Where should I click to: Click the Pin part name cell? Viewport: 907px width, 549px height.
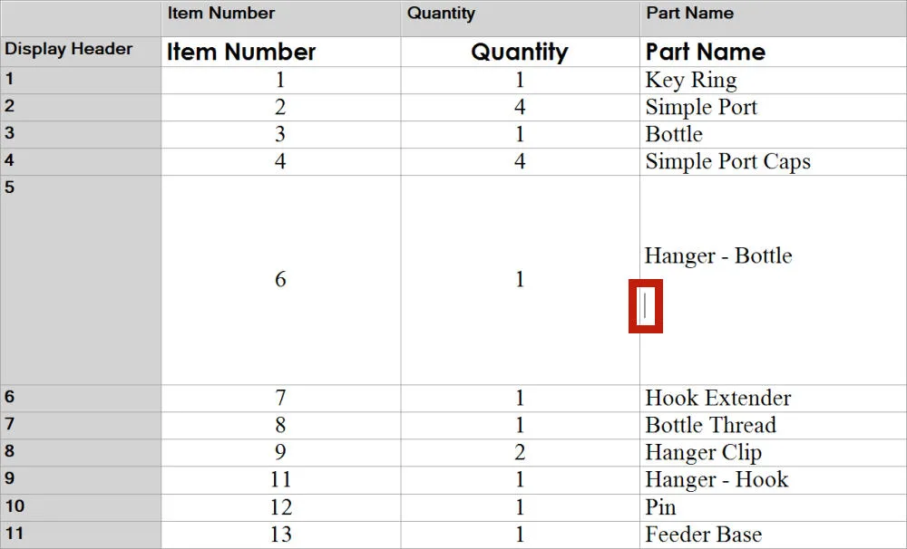[x=774, y=508]
